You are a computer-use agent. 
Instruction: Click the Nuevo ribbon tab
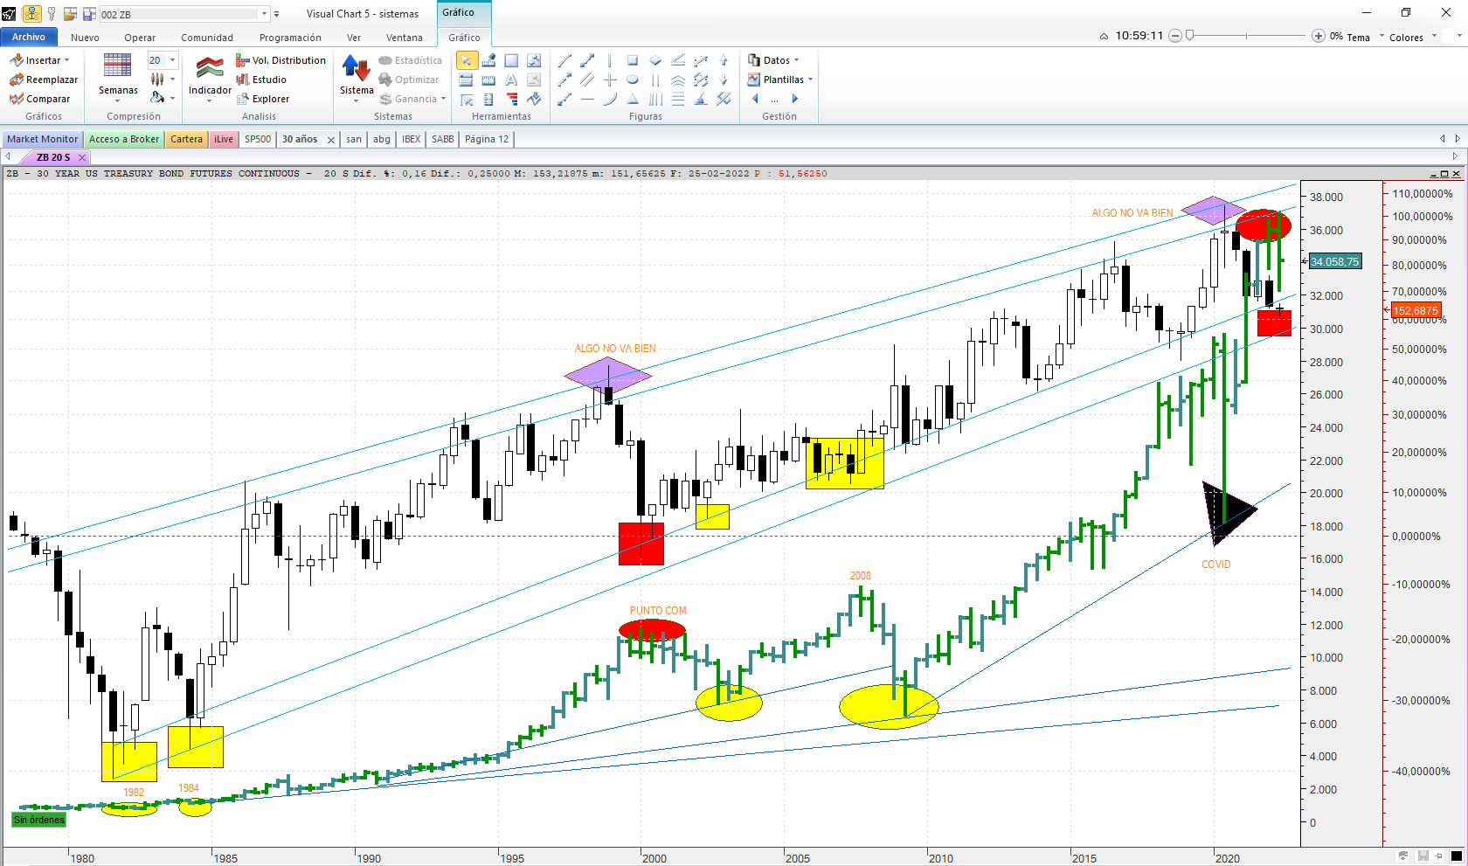85,38
